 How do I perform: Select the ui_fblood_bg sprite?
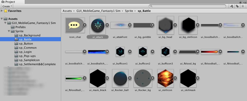pos(188,52)
